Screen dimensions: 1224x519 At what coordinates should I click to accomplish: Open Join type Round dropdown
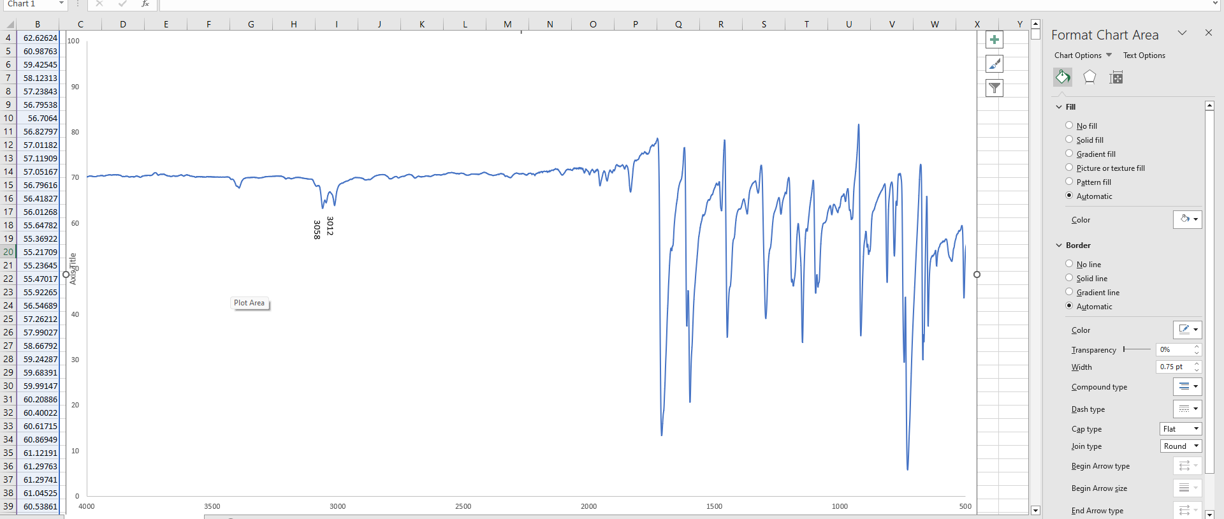tap(1181, 446)
